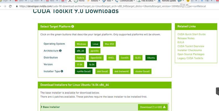Open Legacy CUDA Toolkits link
Image resolution: width=219 pixels, height=111 pixels.
pyautogui.click(x=190, y=58)
